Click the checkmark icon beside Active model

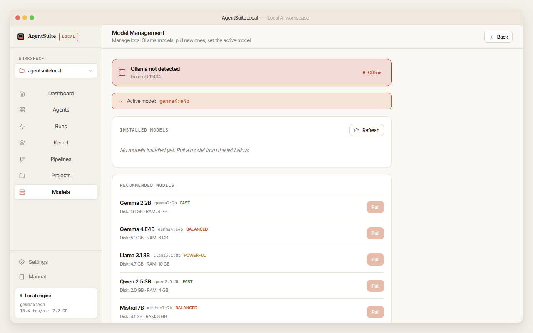pos(121,101)
